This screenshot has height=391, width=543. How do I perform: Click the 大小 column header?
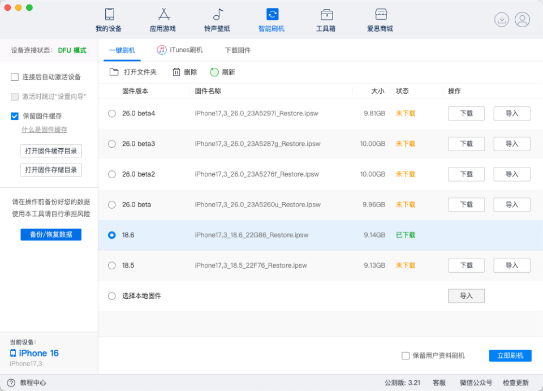378,91
